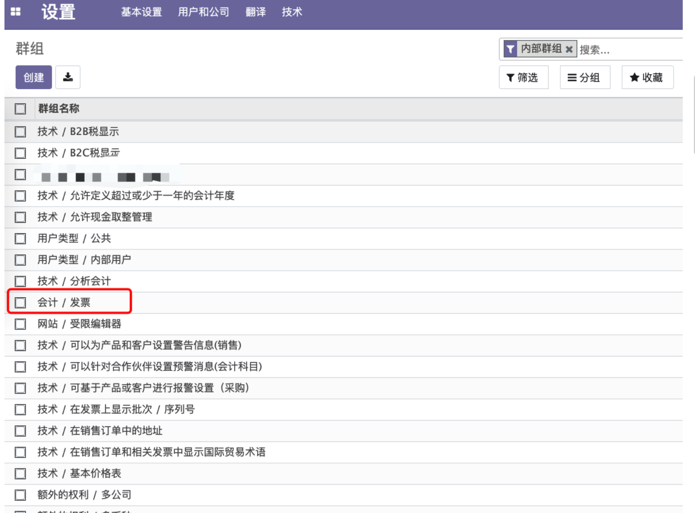The image size is (695, 513).
Task: Remove the 内部群组 filter tag
Action: [x=569, y=50]
